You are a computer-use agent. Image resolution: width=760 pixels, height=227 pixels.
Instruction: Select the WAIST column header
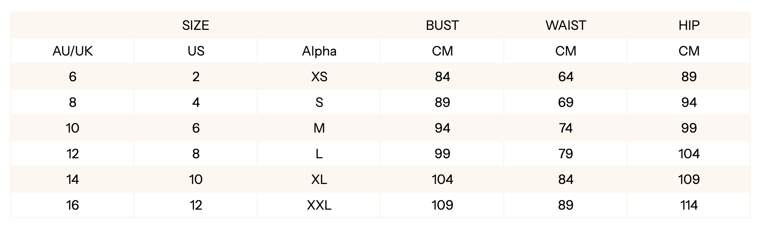tap(566, 25)
